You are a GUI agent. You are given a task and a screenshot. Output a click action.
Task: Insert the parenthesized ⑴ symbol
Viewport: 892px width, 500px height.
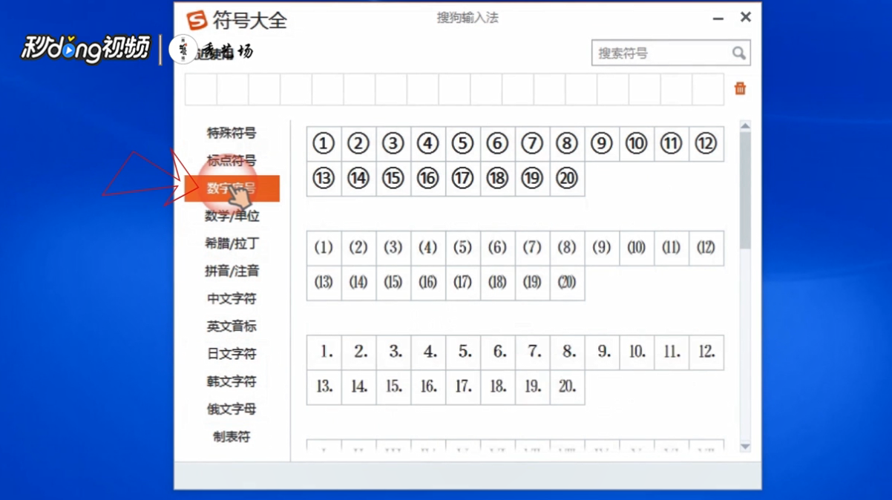tap(324, 248)
